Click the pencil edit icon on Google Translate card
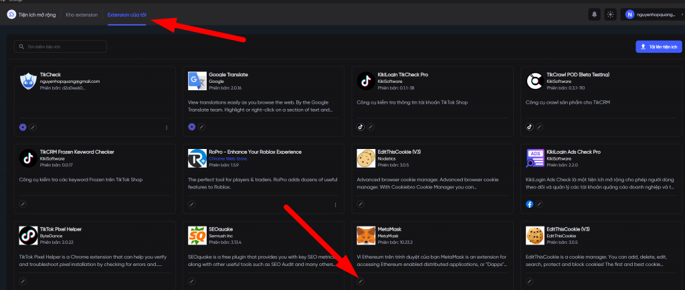 point(201,128)
